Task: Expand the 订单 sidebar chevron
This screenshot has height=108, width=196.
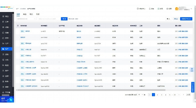Action: [x=10, y=22]
